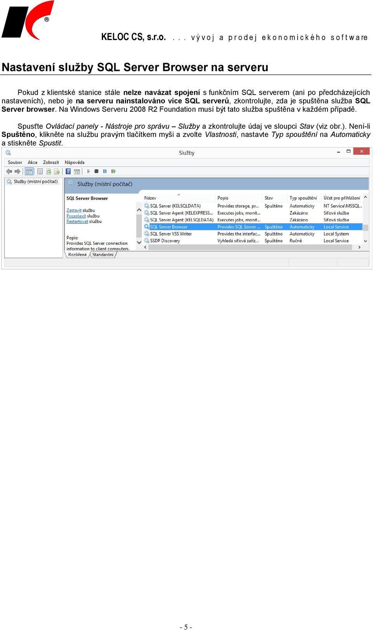Viewport: 373px width, 630px height.
Task: Open the Help question mark icon
Action: pos(68,171)
